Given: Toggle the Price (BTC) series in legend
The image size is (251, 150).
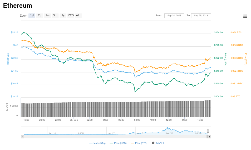Looking at the screenshot, I should coord(139,143).
